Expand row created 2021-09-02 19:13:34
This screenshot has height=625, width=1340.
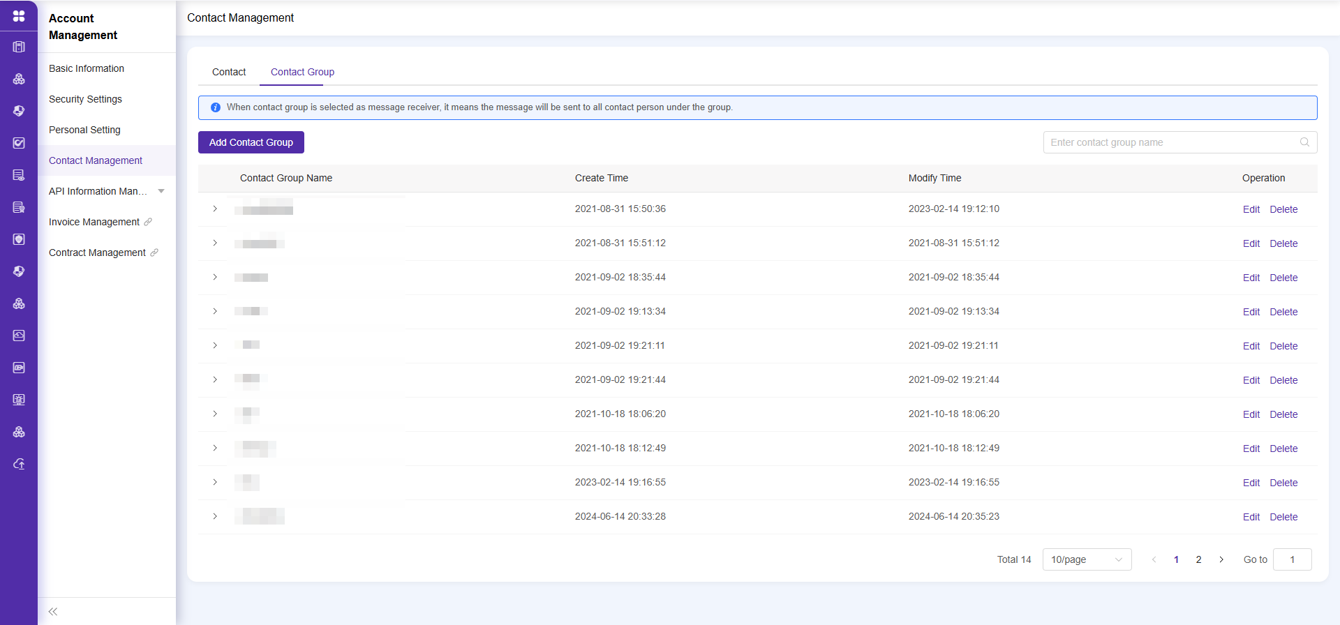[215, 311]
